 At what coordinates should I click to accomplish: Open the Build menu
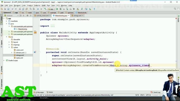pos(44,5)
